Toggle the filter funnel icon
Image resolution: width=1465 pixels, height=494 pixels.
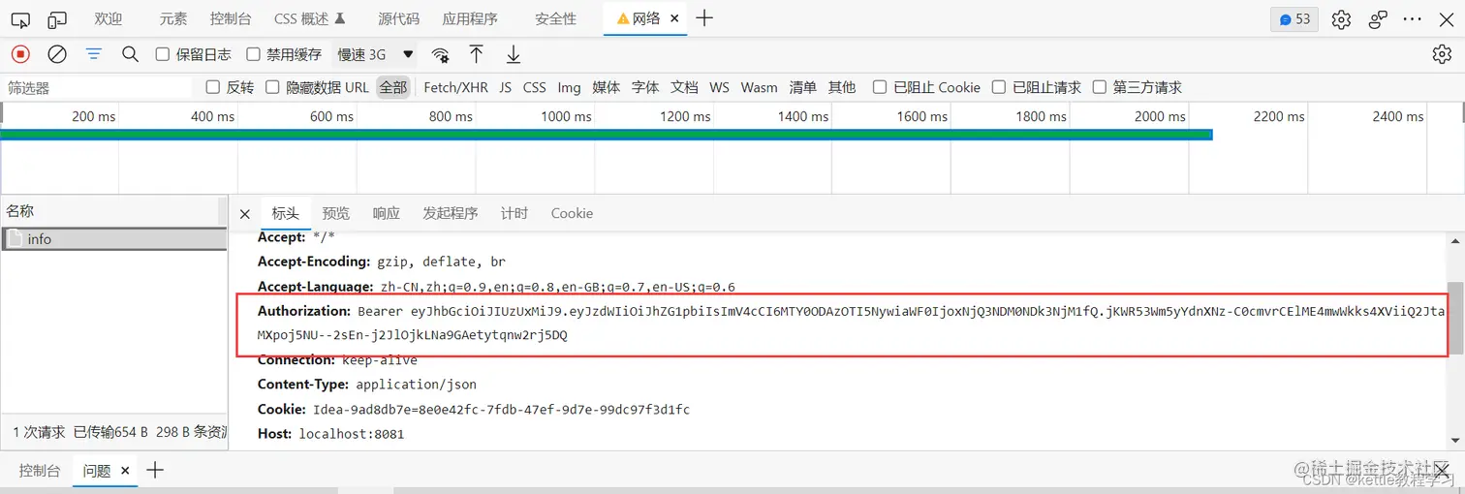click(x=94, y=54)
